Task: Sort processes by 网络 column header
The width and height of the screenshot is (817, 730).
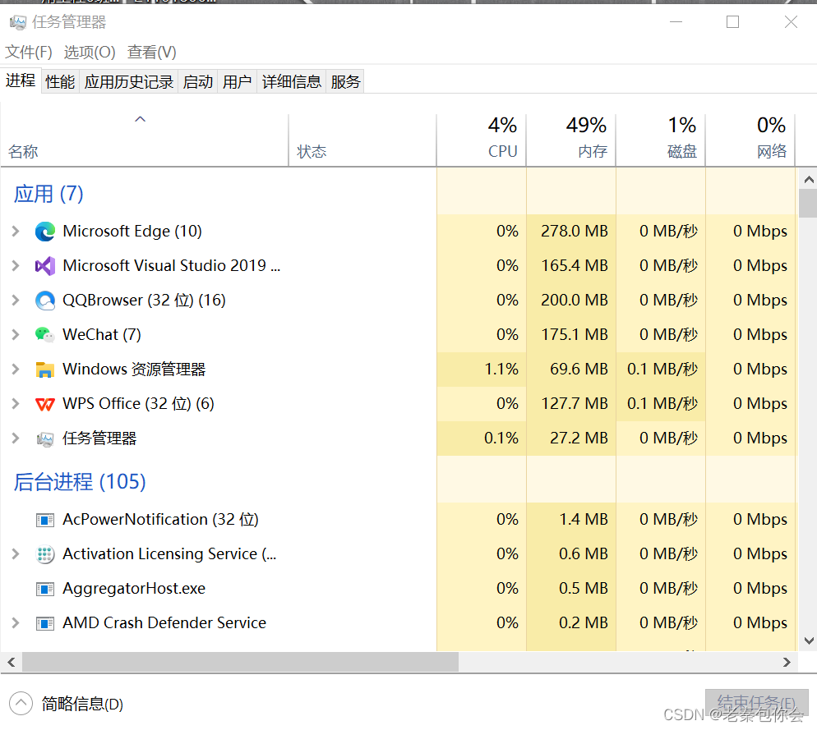Action: [x=750, y=140]
